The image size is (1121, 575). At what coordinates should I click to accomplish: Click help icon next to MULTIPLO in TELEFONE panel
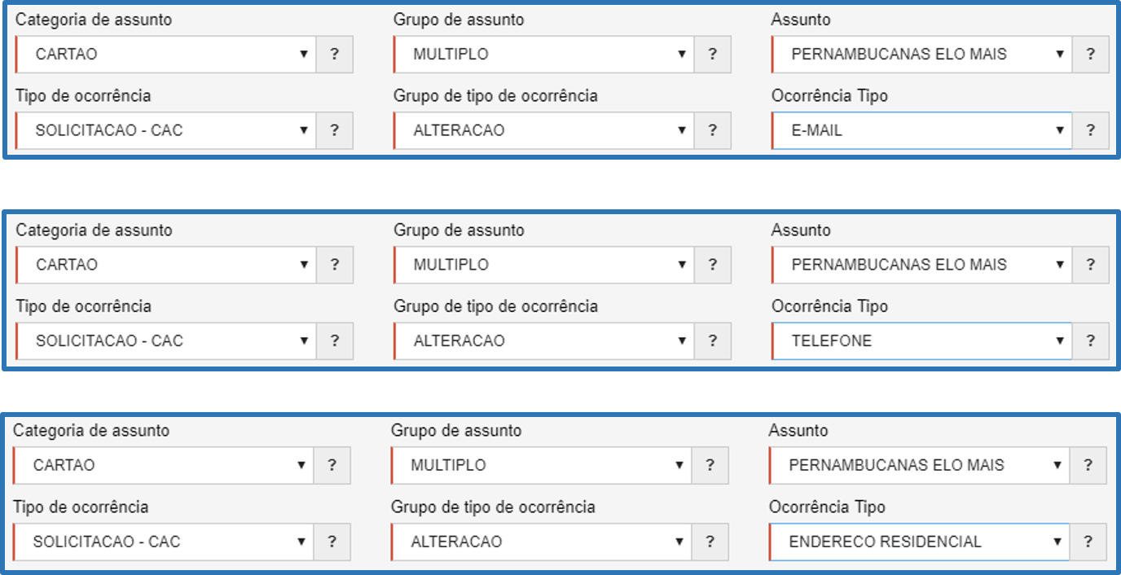point(712,265)
